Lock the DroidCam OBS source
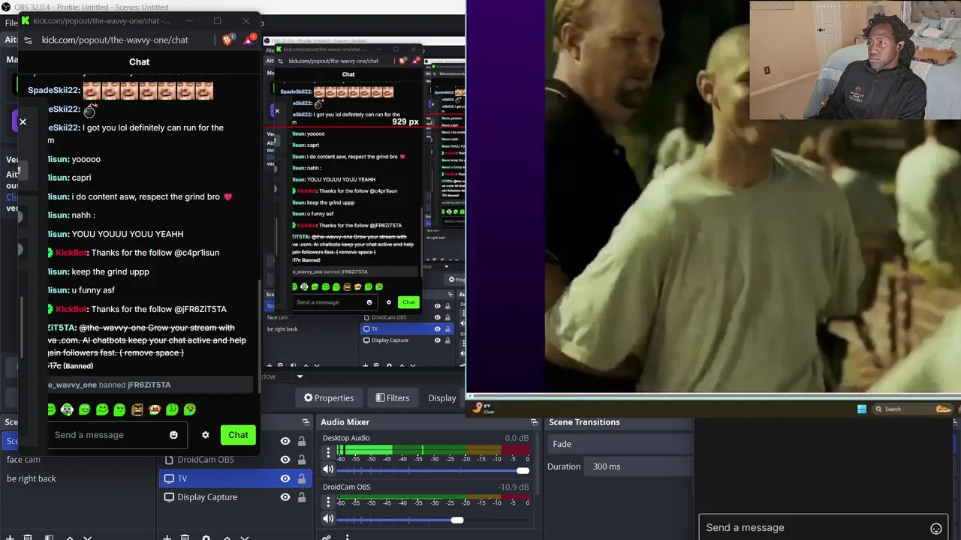This screenshot has width=961, height=540. coord(302,460)
